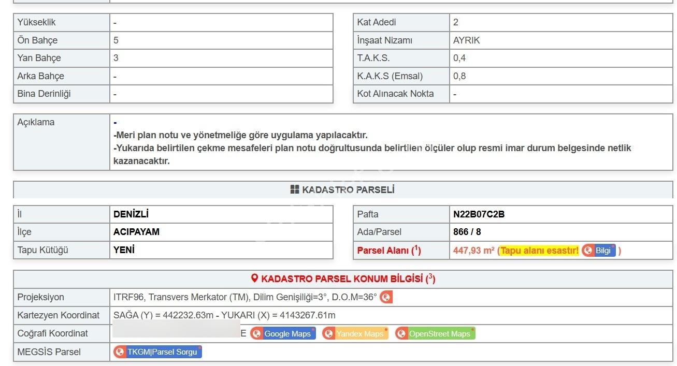The height and width of the screenshot is (366, 677).
Task: Click the Kot Alınacak Nokta label
Action: [x=395, y=94]
